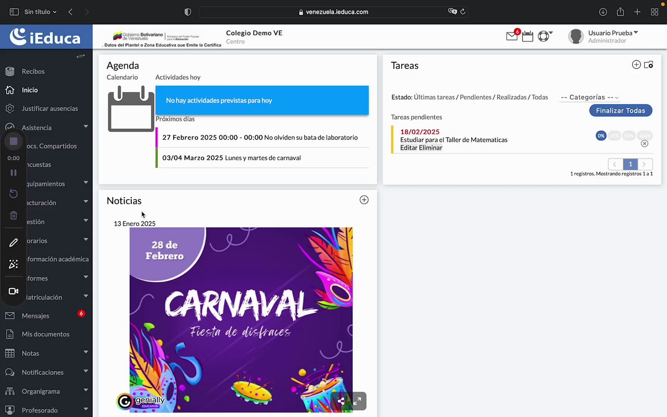Image resolution: width=667 pixels, height=417 pixels.
Task: Open the calendar icon in top header
Action: click(x=527, y=36)
